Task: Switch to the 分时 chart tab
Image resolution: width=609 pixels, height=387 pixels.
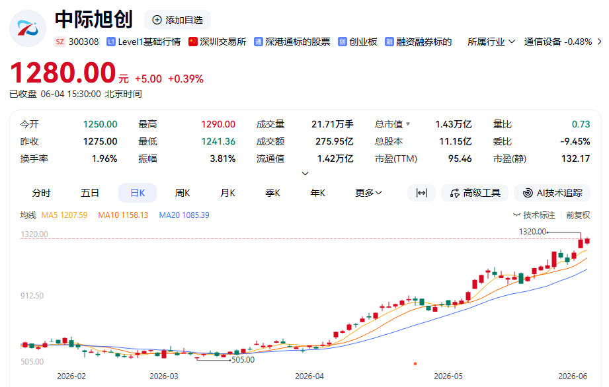Action: pyautogui.click(x=41, y=193)
